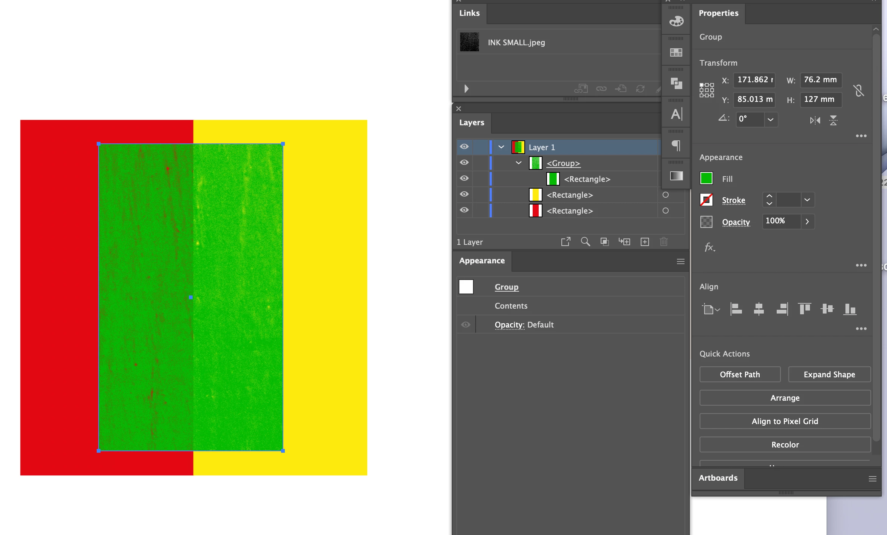
Task: Open the rotation angle dropdown
Action: 770,120
